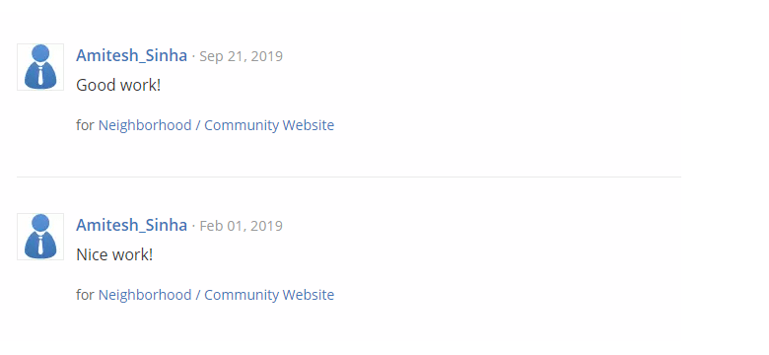Click the word for below Nice work!
769x355 pixels.
coord(85,295)
